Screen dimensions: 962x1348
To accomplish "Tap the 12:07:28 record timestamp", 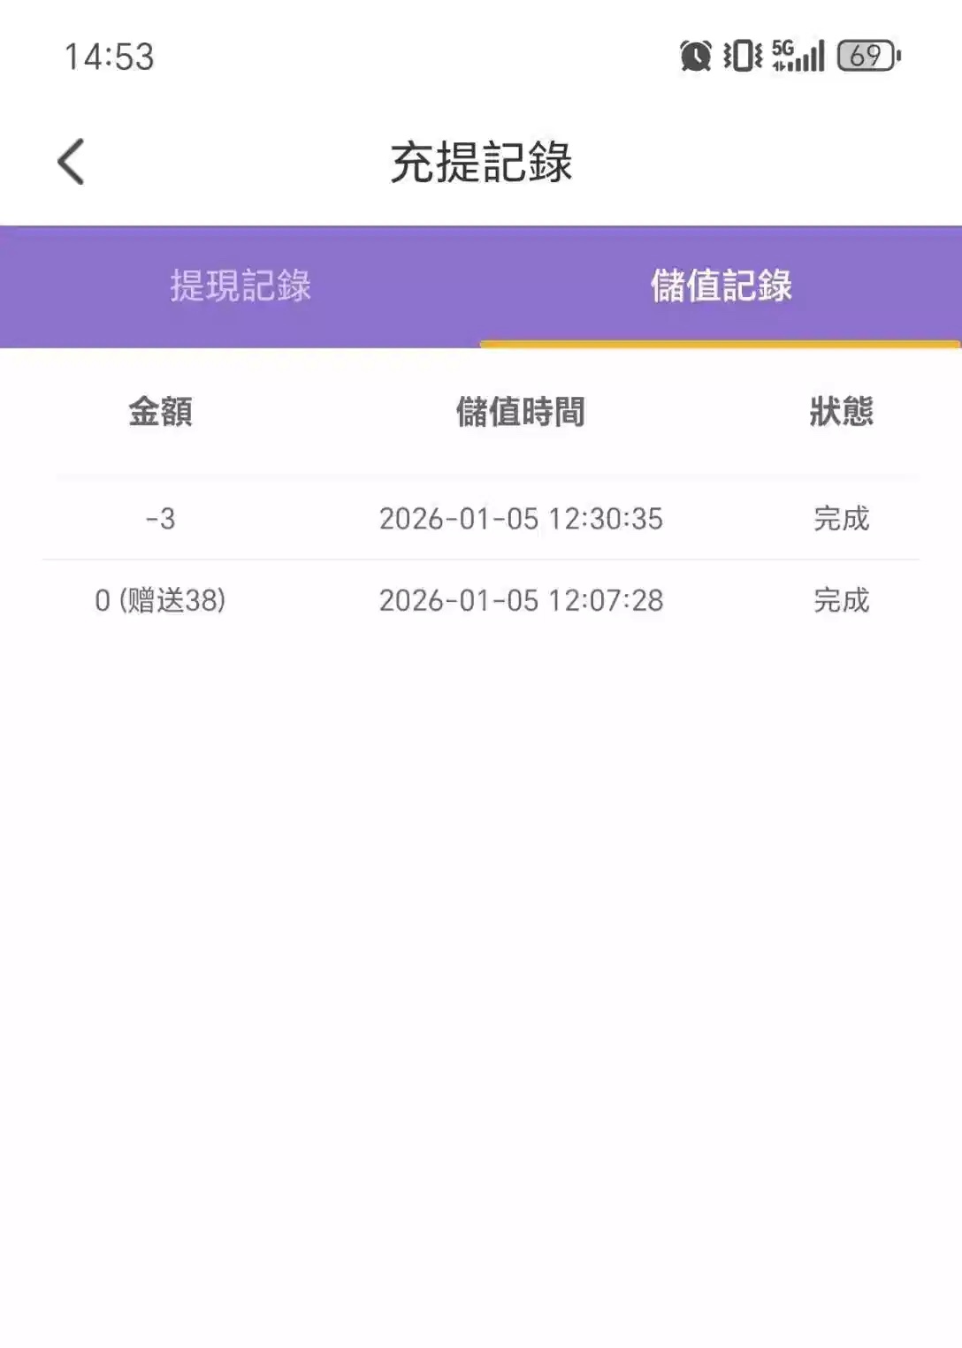I will pyautogui.click(x=520, y=601).
